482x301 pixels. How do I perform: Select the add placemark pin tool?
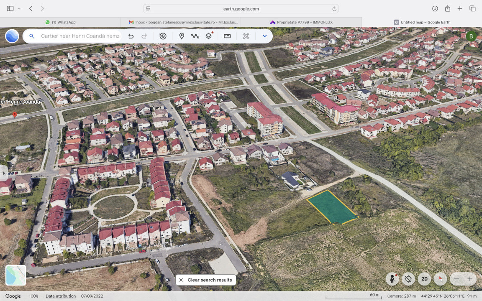coord(182,36)
